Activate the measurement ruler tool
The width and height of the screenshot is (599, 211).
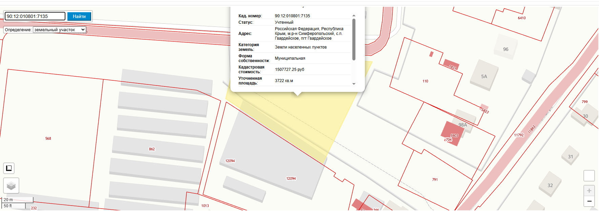[x=9, y=168]
